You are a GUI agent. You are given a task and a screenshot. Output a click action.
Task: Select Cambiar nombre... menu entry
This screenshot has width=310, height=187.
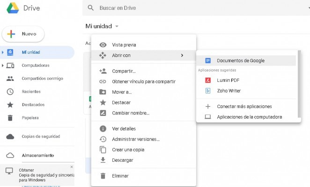[144, 113]
